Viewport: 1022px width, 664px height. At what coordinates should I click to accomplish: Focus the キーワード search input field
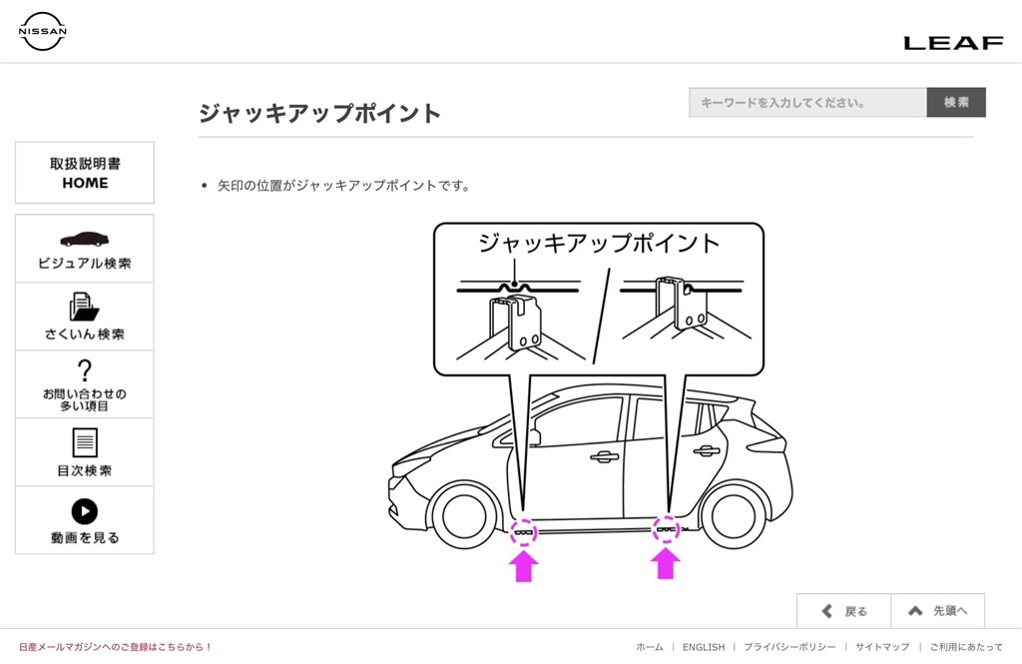[x=807, y=103]
